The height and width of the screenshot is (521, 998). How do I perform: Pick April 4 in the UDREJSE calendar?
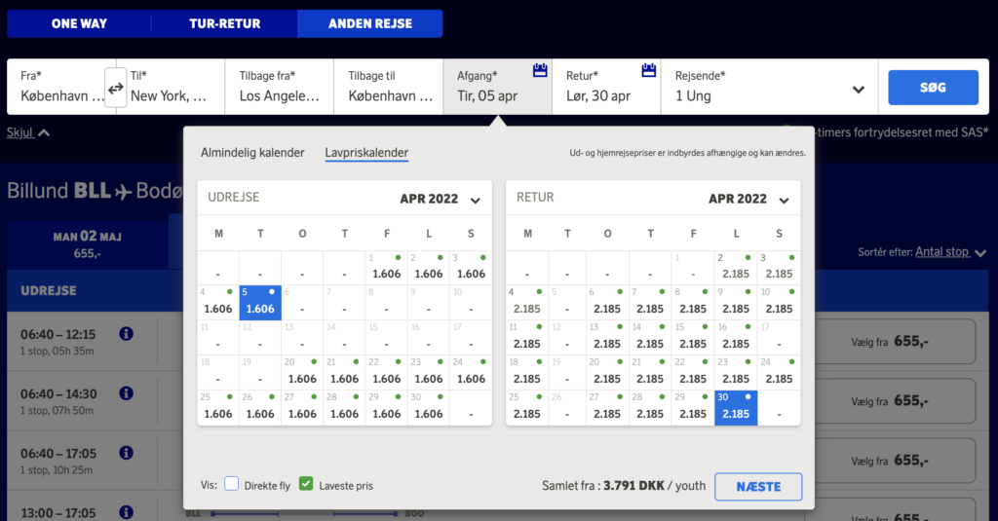(218, 302)
